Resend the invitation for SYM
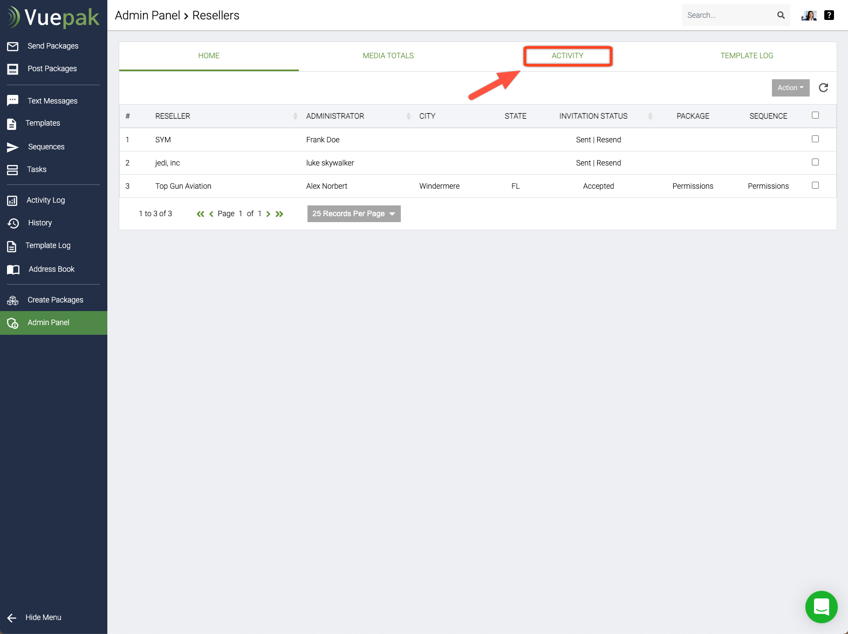Screen dimensions: 848x634 (608, 140)
